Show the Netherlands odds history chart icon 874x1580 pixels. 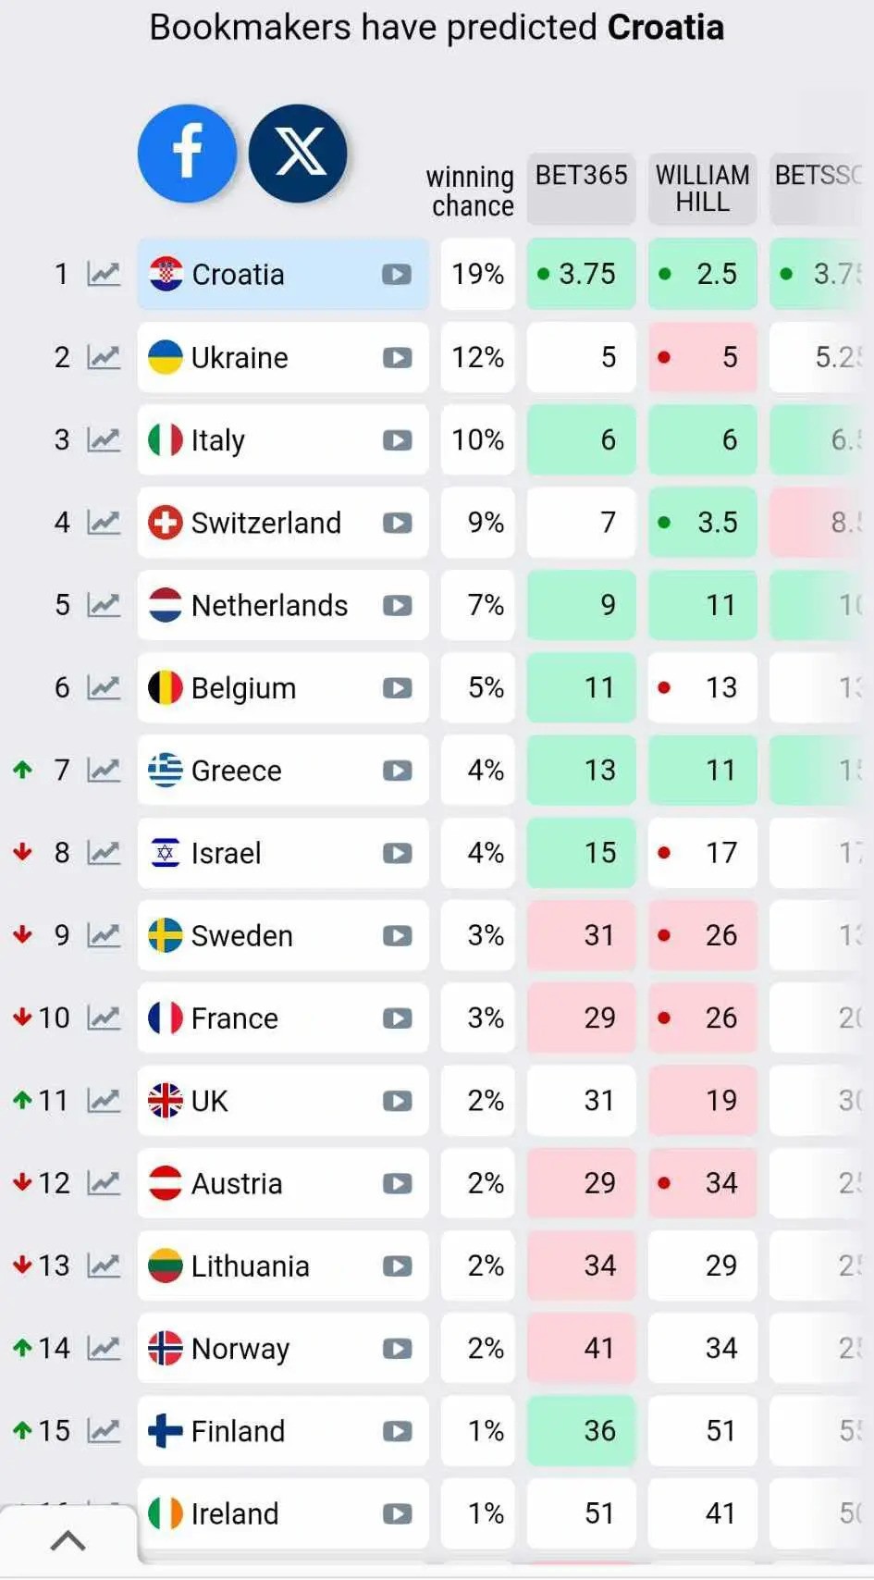[104, 605]
